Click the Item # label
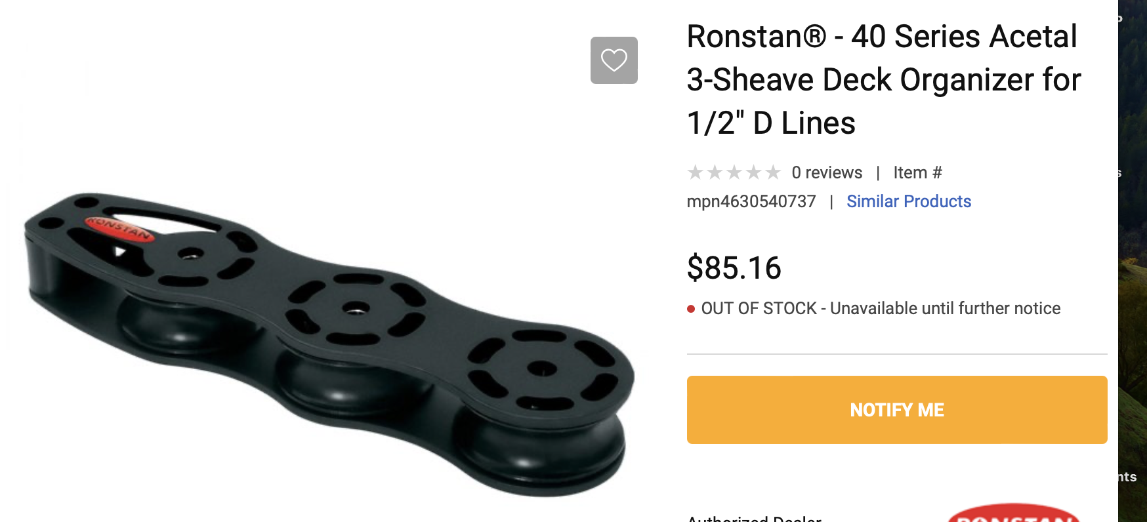This screenshot has width=1147, height=522. [x=917, y=172]
